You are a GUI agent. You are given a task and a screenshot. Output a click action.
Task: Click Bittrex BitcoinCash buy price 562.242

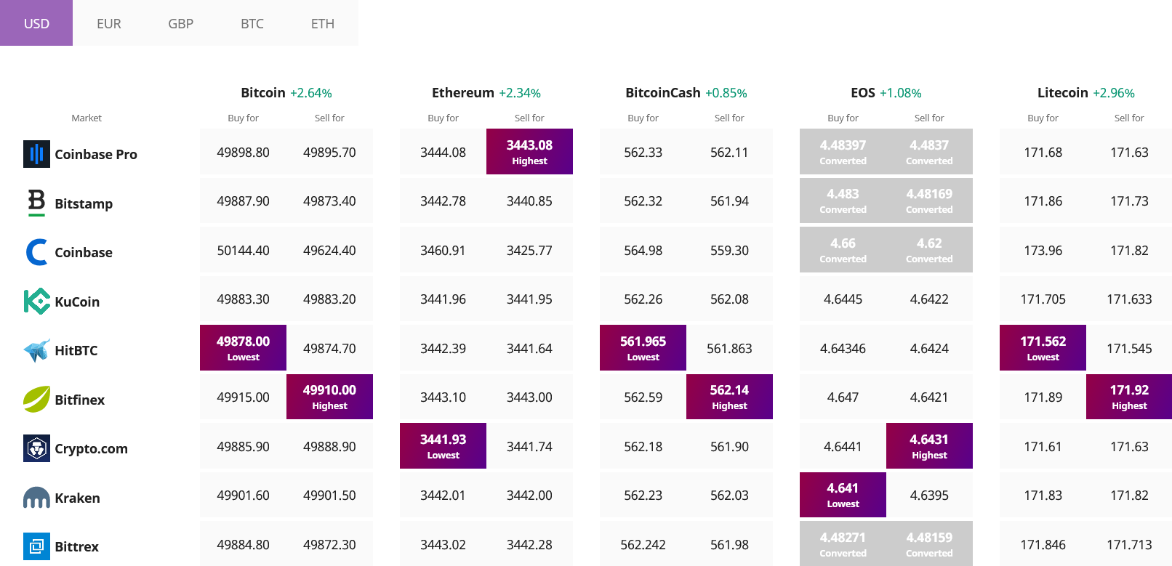click(643, 544)
